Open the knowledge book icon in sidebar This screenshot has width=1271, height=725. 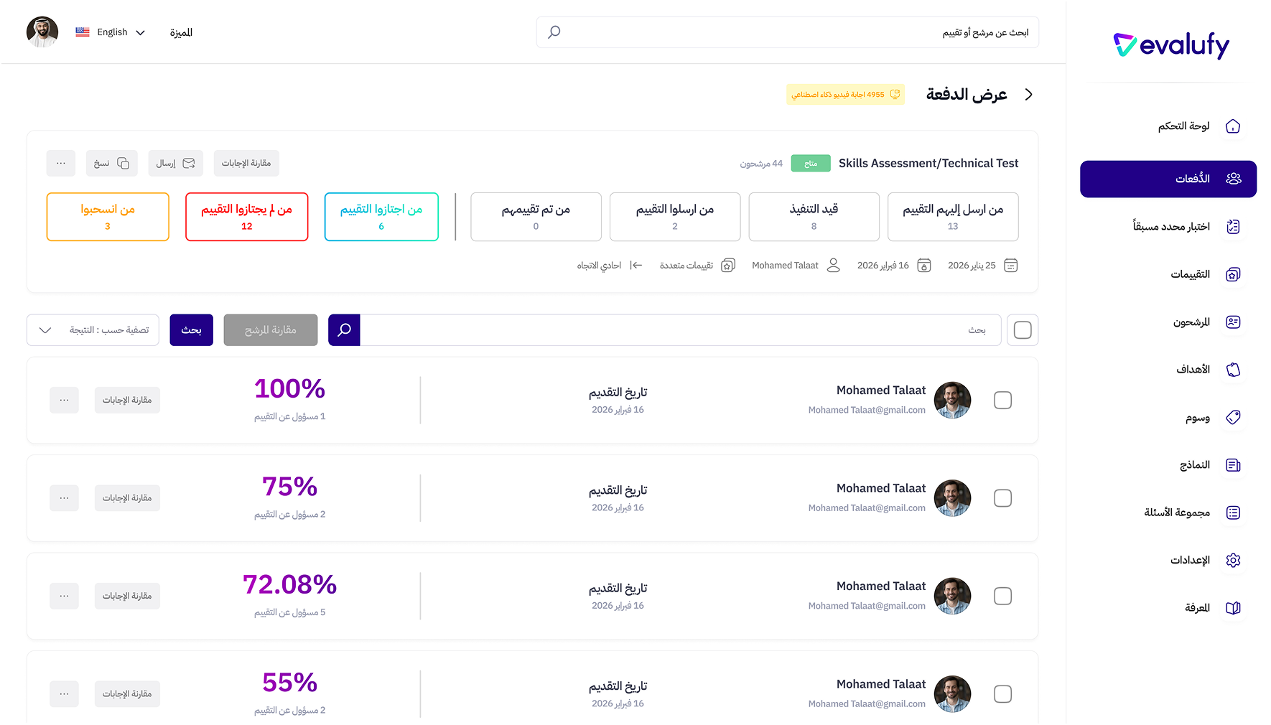[1233, 608]
